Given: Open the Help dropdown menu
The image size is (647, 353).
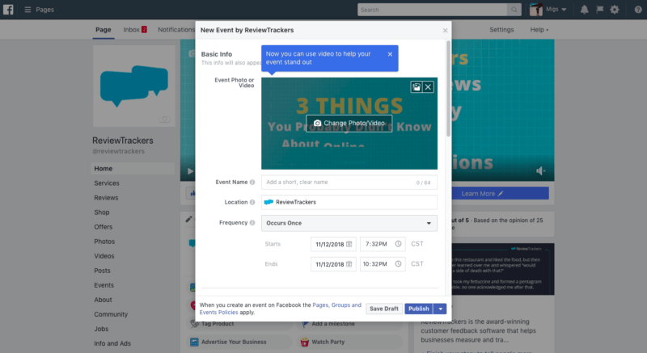Looking at the screenshot, I should [539, 30].
